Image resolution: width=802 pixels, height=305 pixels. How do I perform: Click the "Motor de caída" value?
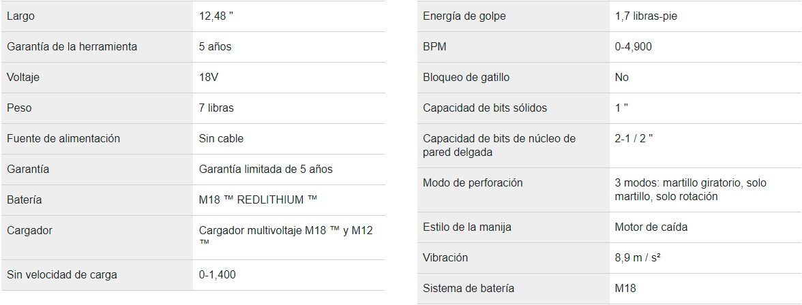[x=651, y=227]
